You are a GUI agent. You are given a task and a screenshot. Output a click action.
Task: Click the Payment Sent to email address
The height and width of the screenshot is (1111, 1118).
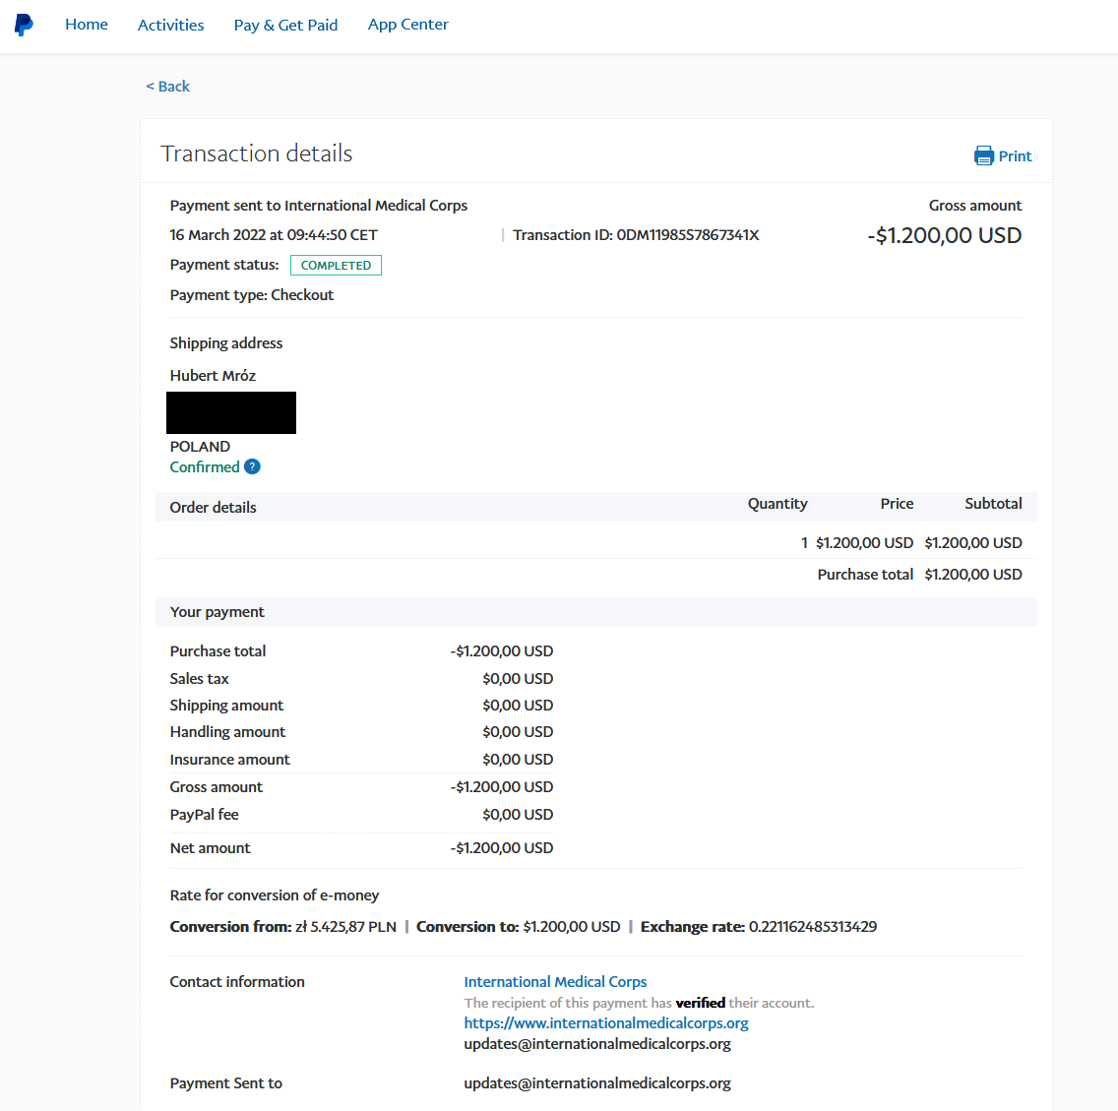pyautogui.click(x=597, y=1083)
